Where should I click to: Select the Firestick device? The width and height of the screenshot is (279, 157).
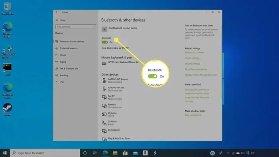[x=112, y=106]
